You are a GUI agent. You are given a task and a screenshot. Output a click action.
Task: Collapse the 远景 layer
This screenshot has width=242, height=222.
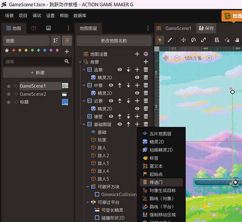pos(84,70)
